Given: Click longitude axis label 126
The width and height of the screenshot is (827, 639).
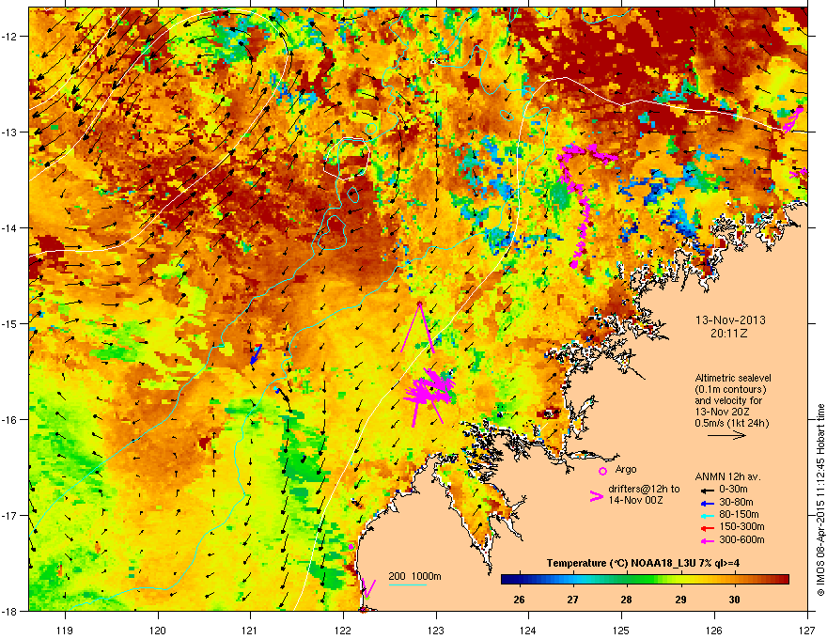Looking at the screenshot, I should point(714,630).
